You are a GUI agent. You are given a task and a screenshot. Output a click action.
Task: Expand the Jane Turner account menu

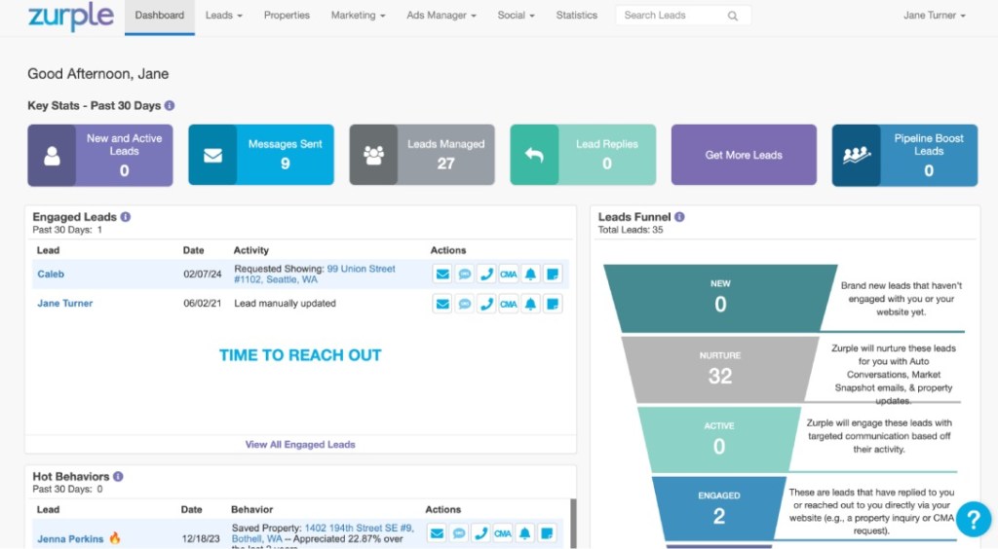934,16
